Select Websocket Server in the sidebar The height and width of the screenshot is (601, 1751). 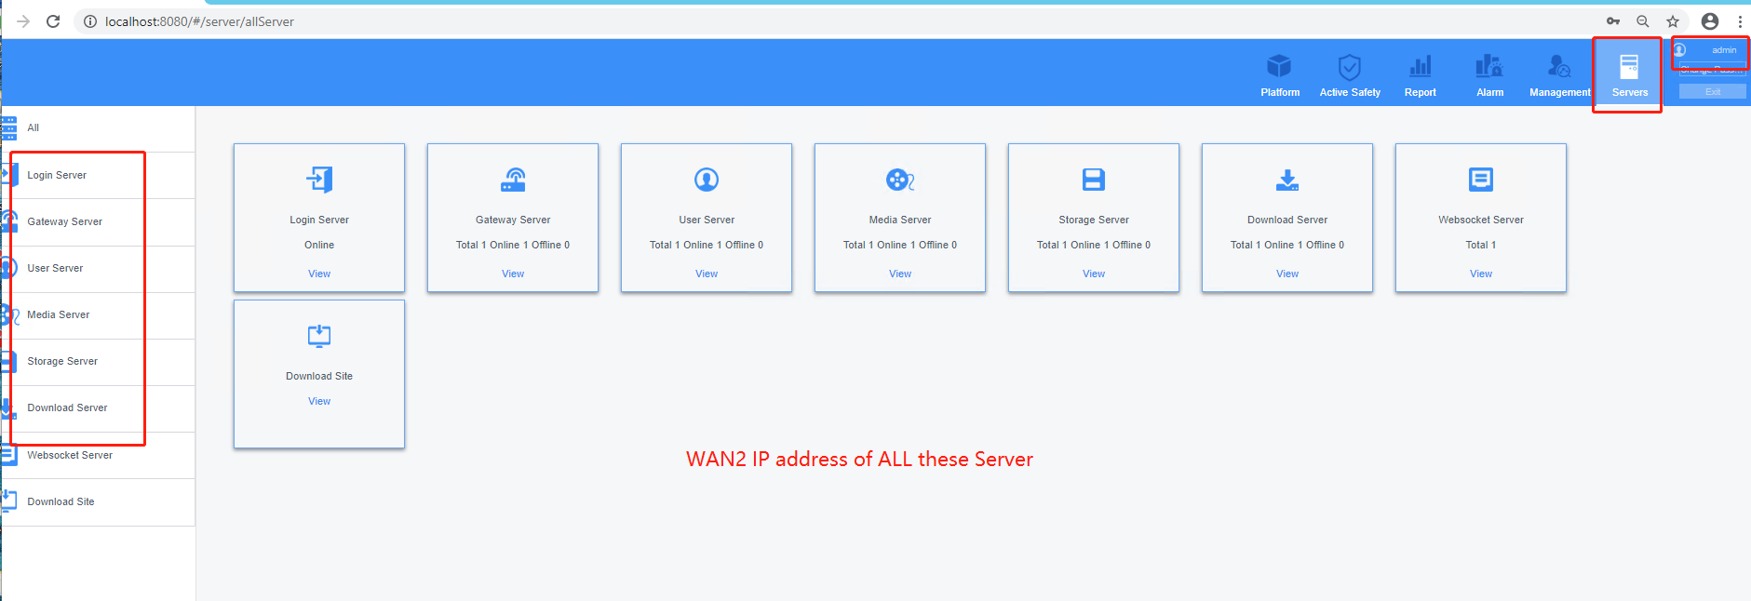pyautogui.click(x=98, y=455)
